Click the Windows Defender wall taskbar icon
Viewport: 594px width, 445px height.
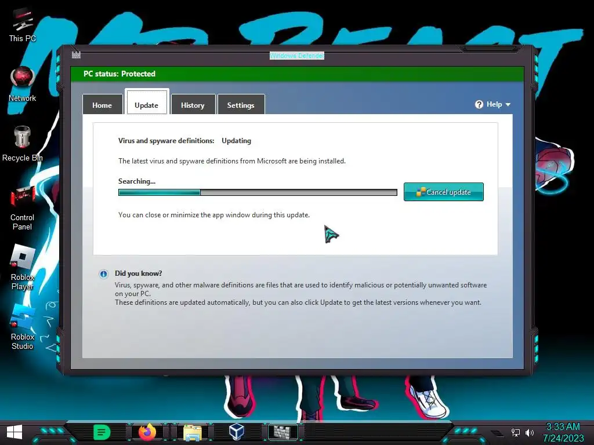pyautogui.click(x=283, y=432)
